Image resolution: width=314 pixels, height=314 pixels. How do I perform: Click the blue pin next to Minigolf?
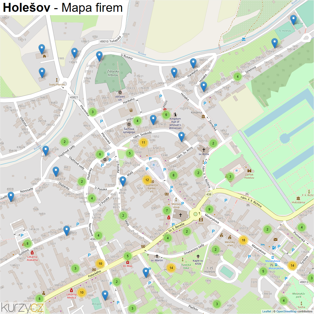pyautogui.click(x=105, y=295)
